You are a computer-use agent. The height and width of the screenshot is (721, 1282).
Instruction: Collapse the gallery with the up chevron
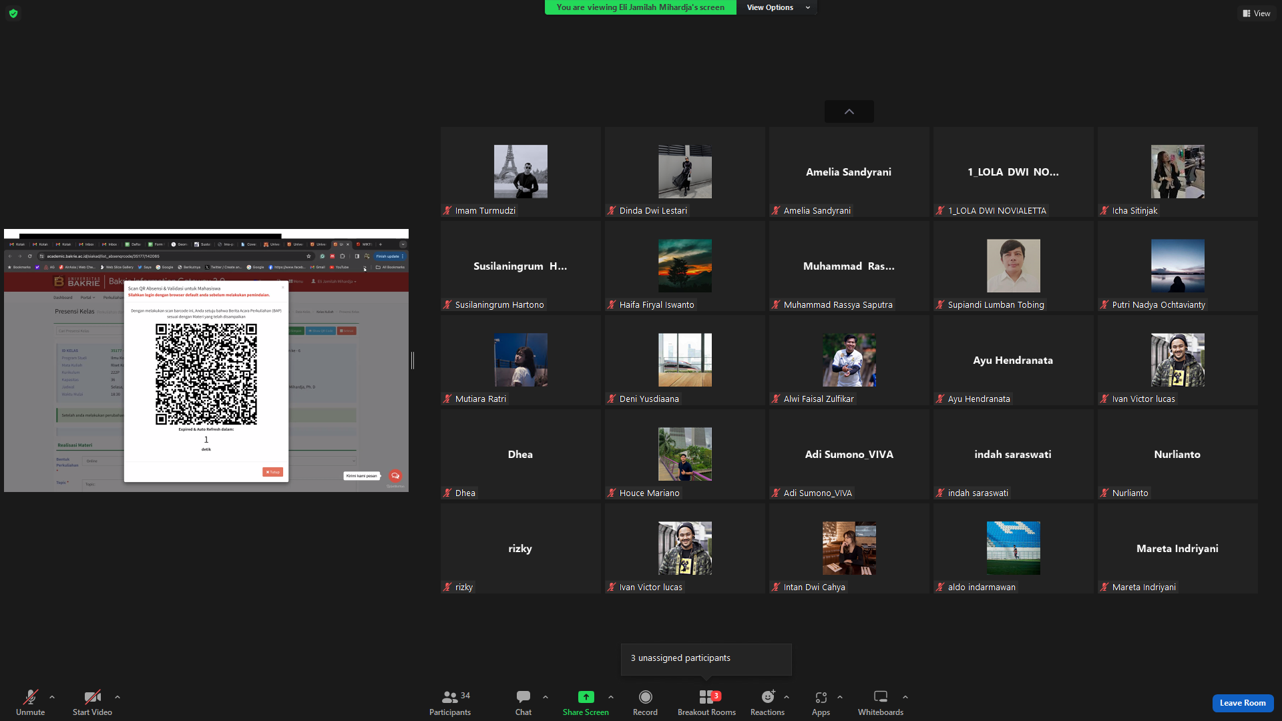849,111
